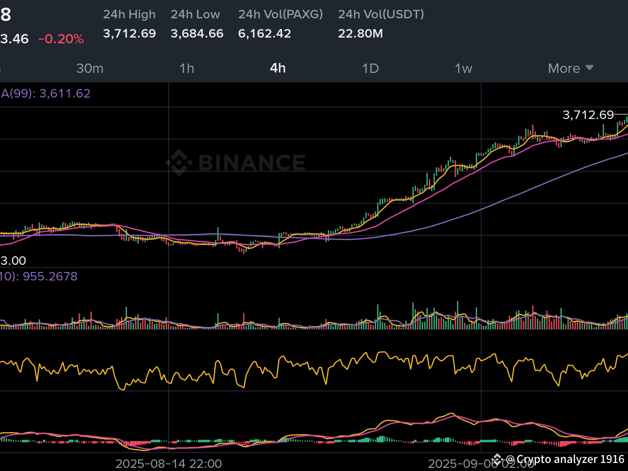Open the More intervals dropdown
Screen dimensions: 628x471
571,68
